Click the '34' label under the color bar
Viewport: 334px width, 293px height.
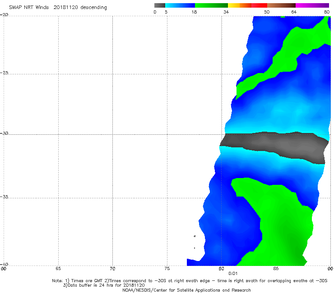pyautogui.click(x=226, y=12)
